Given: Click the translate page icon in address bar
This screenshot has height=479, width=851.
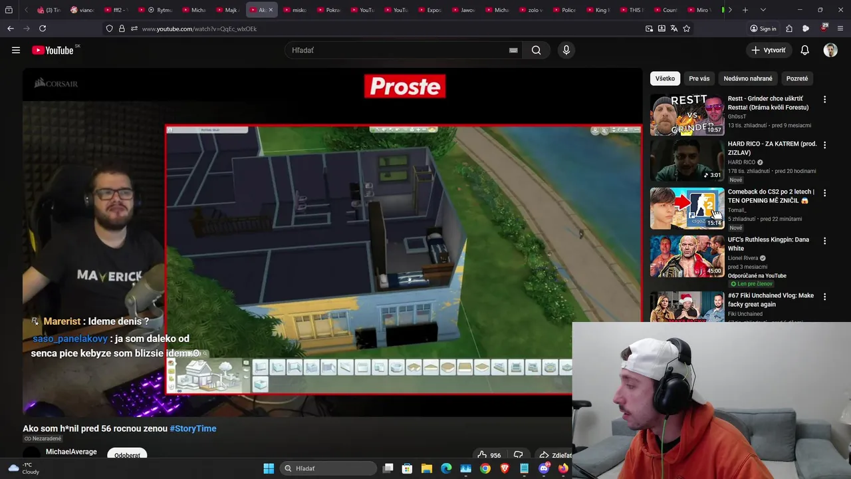Looking at the screenshot, I should pos(674,29).
